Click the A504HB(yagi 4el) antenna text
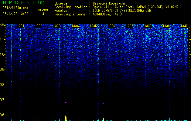 click(x=107, y=14)
